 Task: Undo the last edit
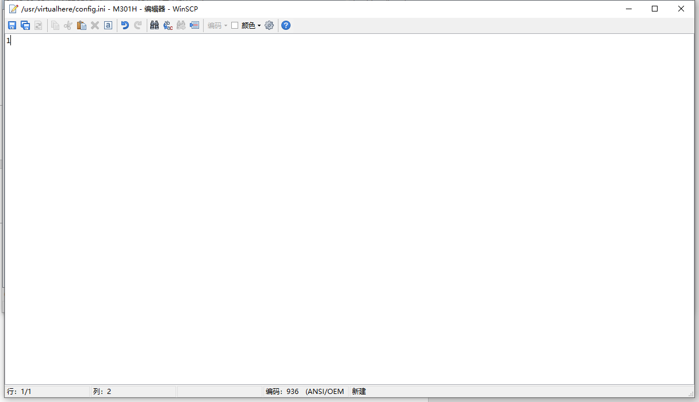point(125,25)
